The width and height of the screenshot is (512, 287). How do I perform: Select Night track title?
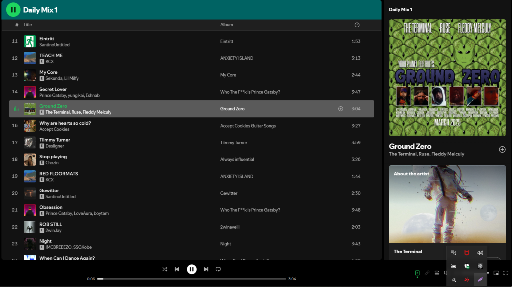[45, 241]
